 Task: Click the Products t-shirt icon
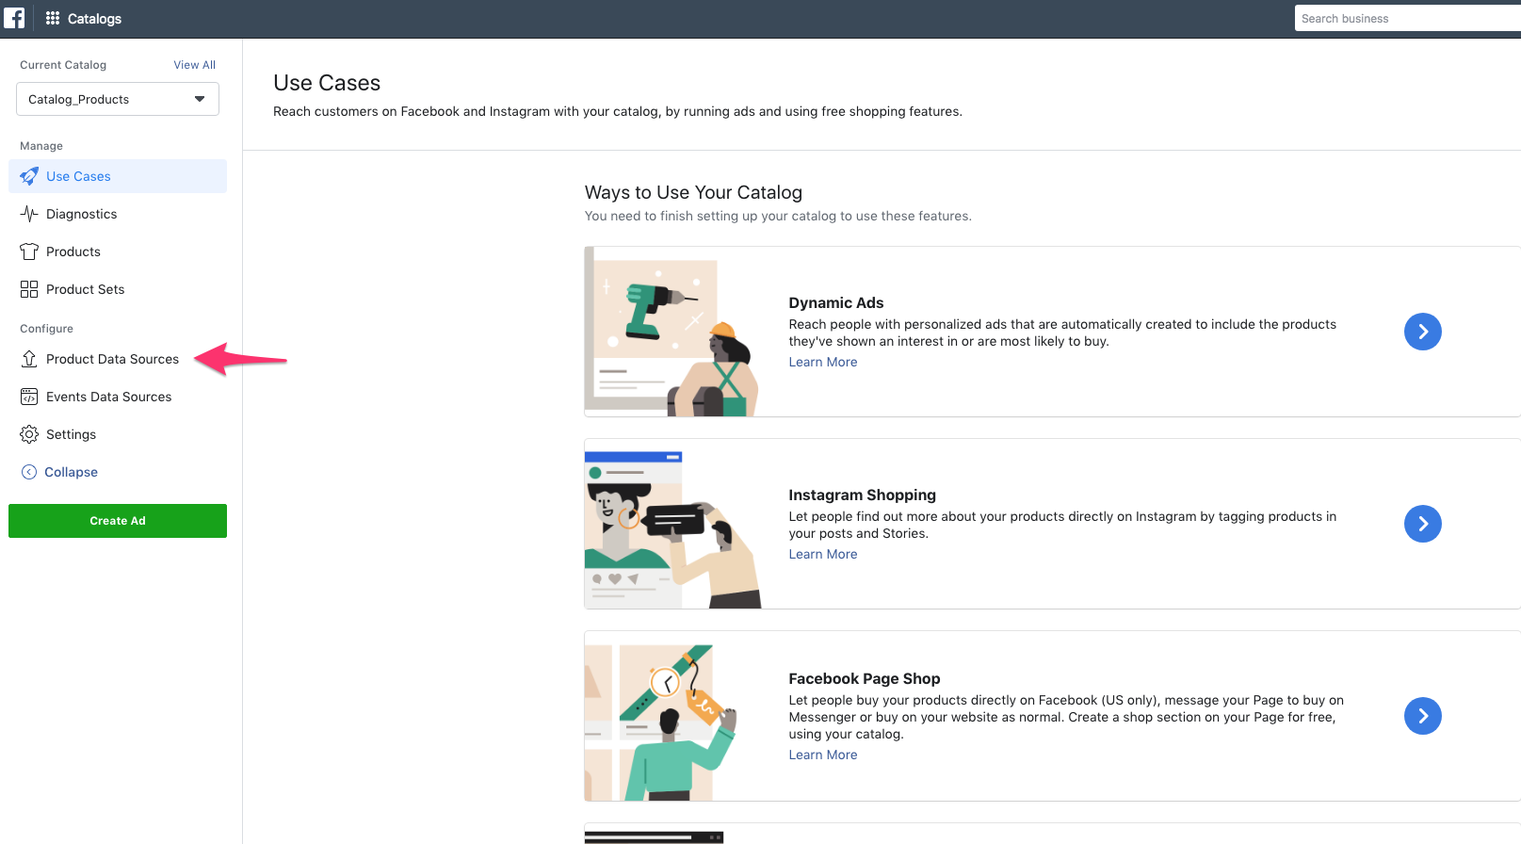29,252
